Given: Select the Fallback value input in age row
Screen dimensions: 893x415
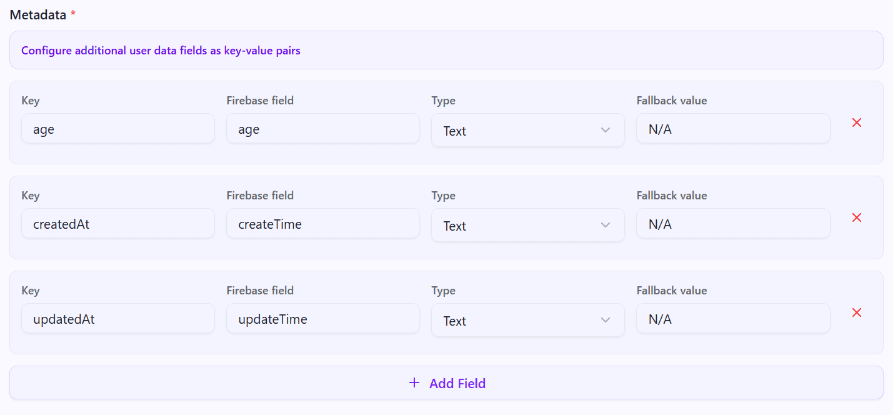Looking at the screenshot, I should 732,129.
